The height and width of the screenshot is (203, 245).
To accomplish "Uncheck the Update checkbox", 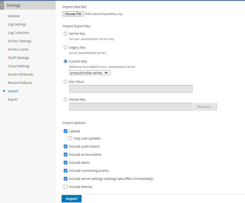I will pos(65,131).
